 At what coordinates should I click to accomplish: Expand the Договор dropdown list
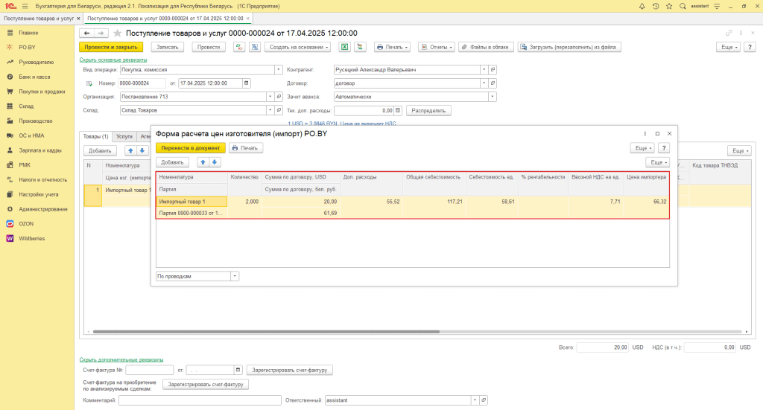pyautogui.click(x=484, y=83)
